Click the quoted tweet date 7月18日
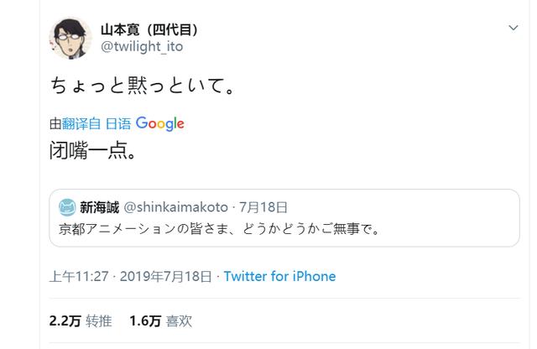The width and height of the screenshot is (537, 349). tap(263, 207)
